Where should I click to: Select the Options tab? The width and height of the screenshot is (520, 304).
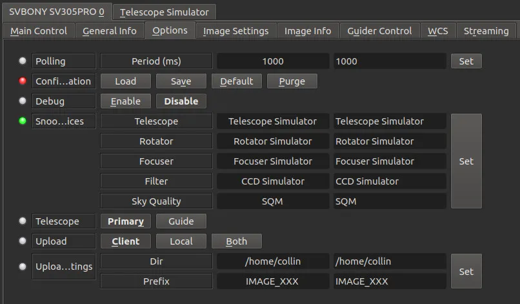(170, 30)
